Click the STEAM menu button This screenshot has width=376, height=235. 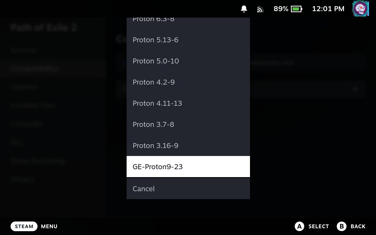pyautogui.click(x=24, y=226)
